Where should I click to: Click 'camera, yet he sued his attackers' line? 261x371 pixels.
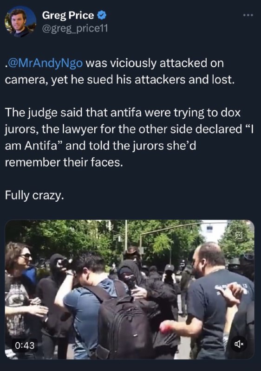coord(120,80)
